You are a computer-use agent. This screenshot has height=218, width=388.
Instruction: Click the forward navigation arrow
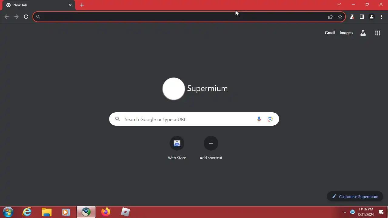tap(16, 17)
